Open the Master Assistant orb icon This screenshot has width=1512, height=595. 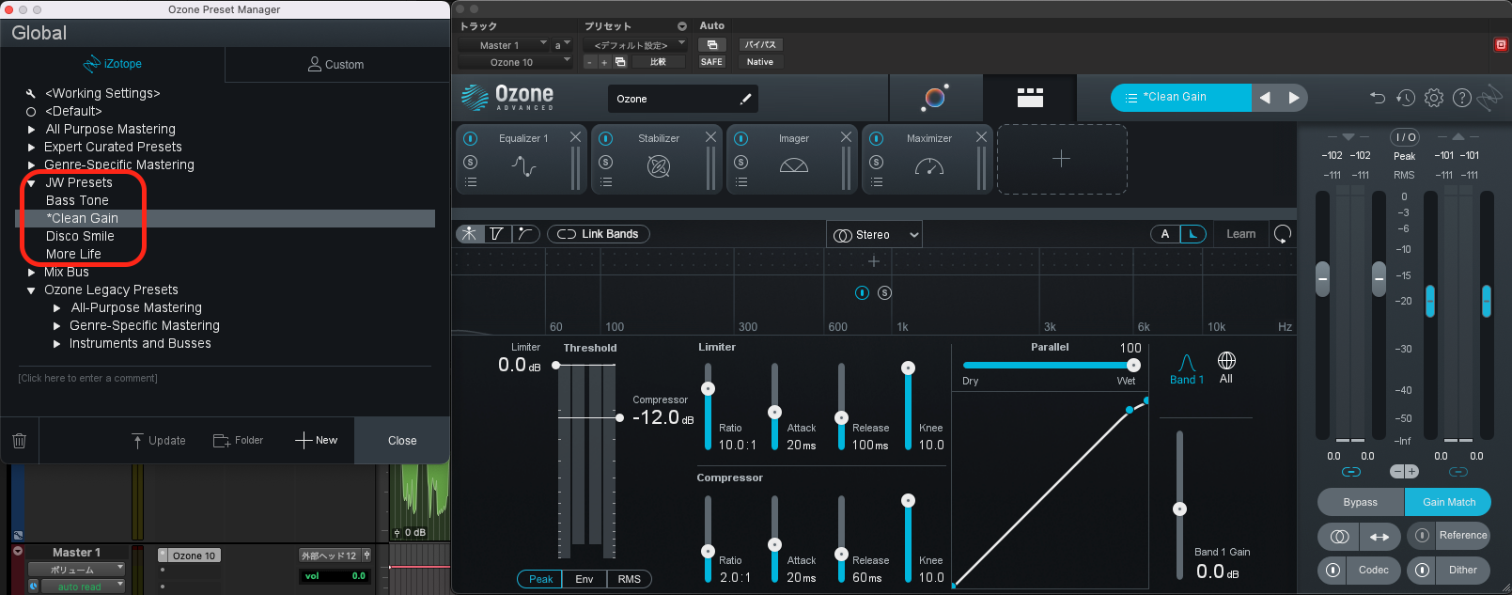click(x=936, y=98)
